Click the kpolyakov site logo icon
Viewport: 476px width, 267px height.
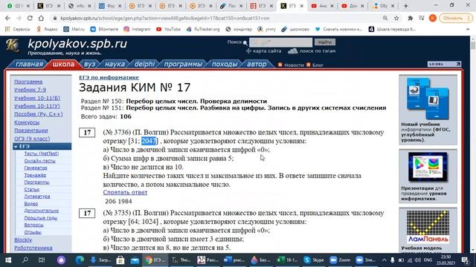click(13, 46)
